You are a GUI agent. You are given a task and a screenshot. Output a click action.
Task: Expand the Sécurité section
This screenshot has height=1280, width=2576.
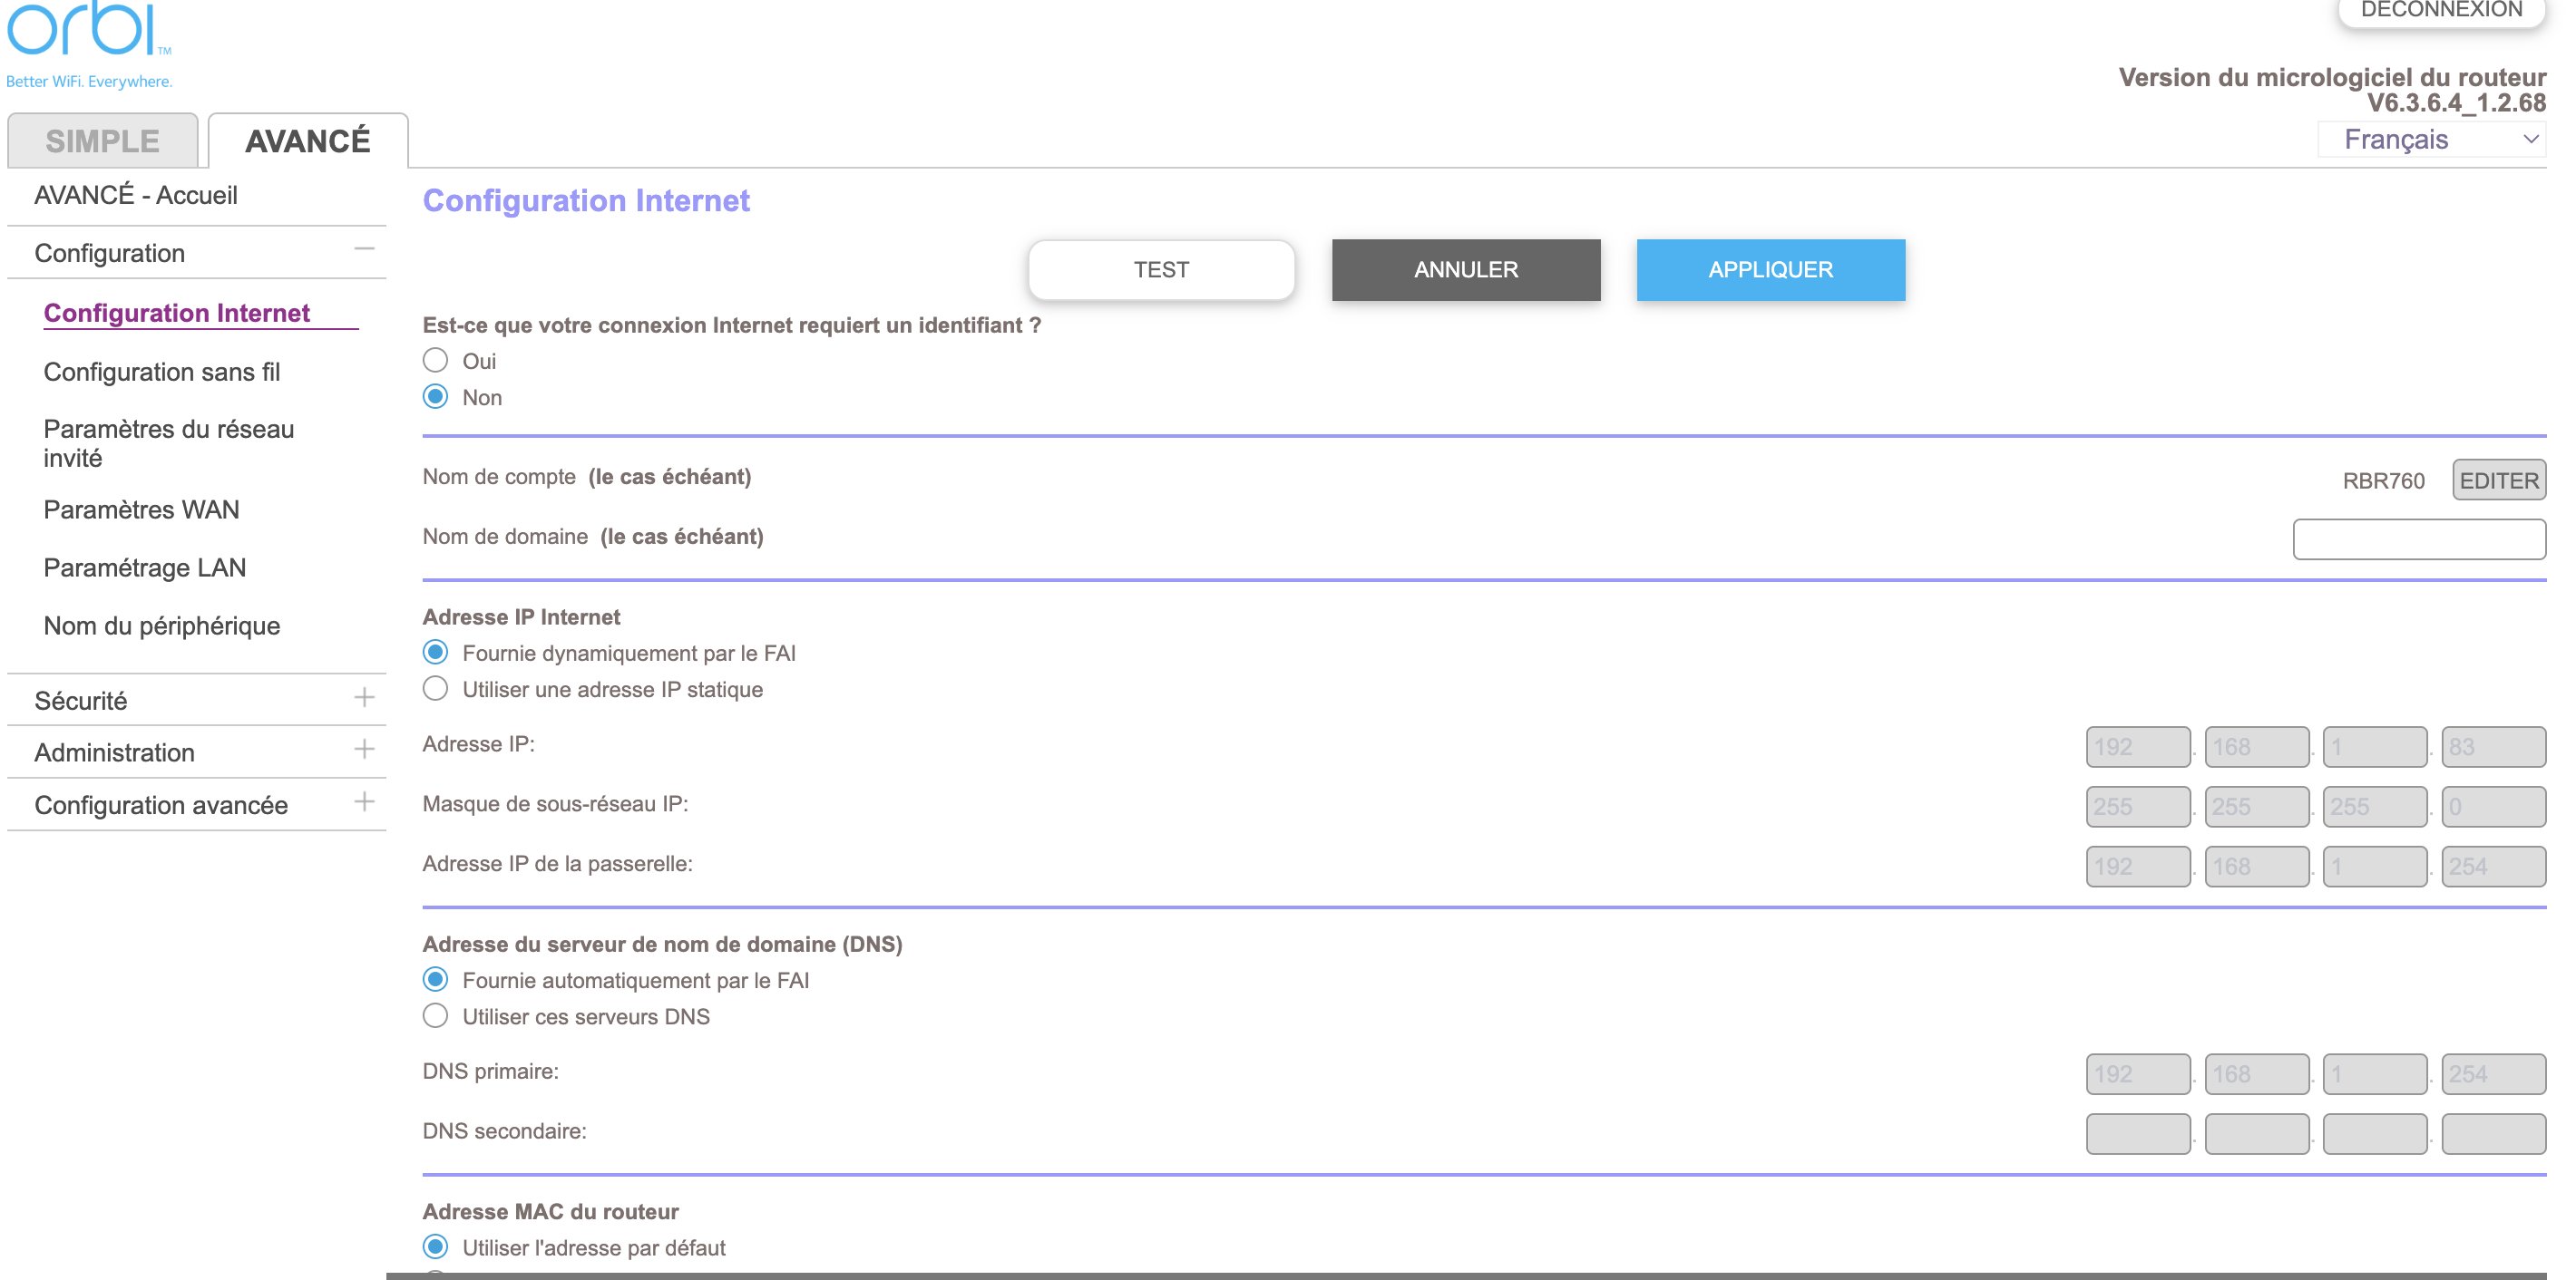(x=364, y=697)
